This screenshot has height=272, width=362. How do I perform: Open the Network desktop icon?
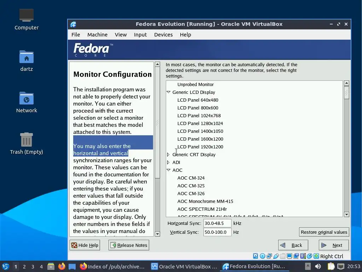pyautogui.click(x=26, y=102)
